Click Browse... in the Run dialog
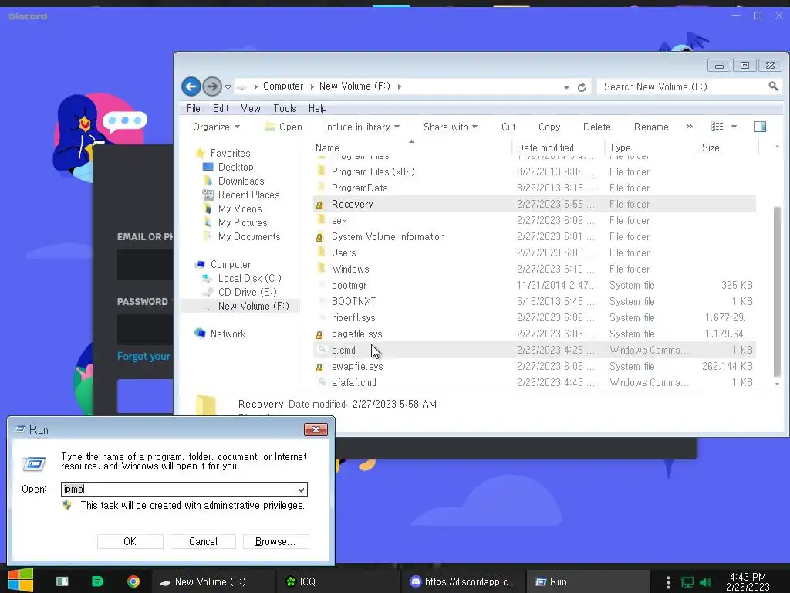 pos(275,541)
